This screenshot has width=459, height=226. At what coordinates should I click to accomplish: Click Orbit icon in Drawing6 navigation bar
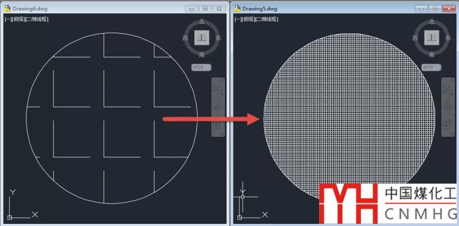point(218,106)
